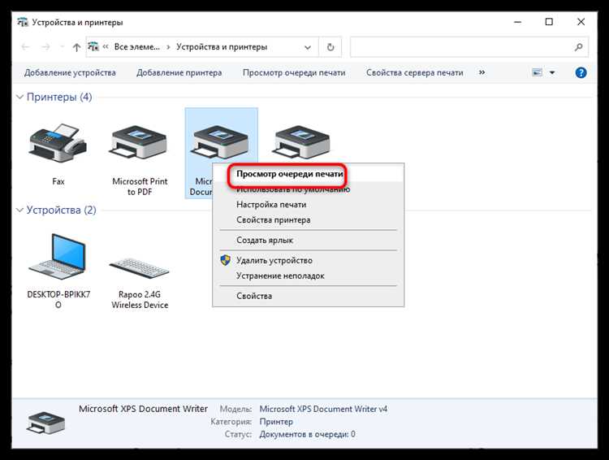Collapse the Устройства (2) group
The height and width of the screenshot is (460, 609).
point(19,210)
